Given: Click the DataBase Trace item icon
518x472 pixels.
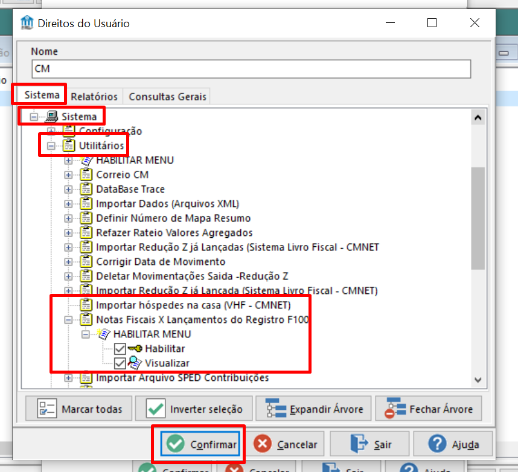Looking at the screenshot, I should pyautogui.click(x=86, y=189).
